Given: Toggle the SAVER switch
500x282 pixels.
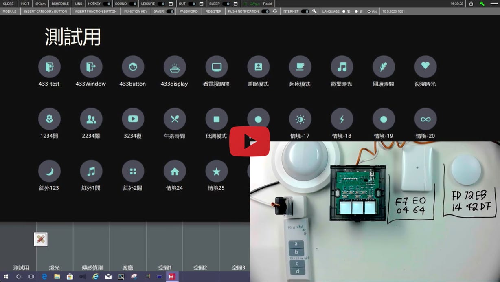Looking at the screenshot, I should point(170,11).
